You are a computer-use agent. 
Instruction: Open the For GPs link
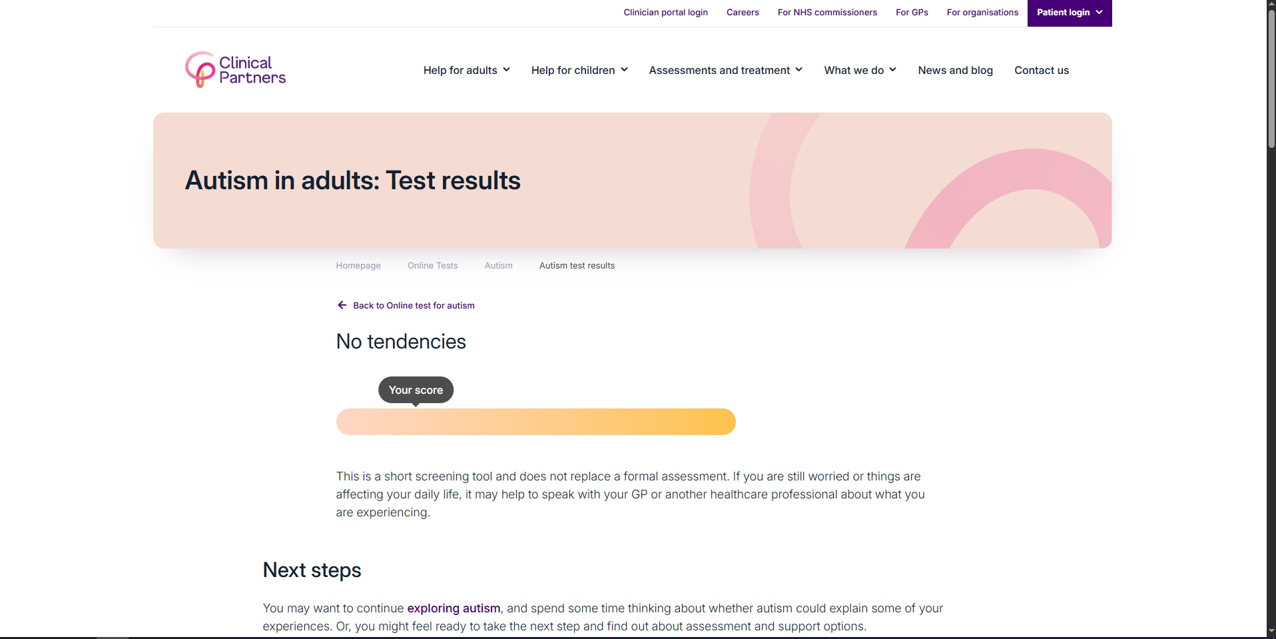(x=912, y=13)
